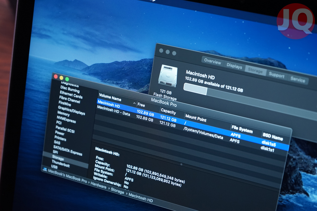The image size is (317, 211).
Task: Select NVMExpress in the sidebar
Action: [66, 119]
